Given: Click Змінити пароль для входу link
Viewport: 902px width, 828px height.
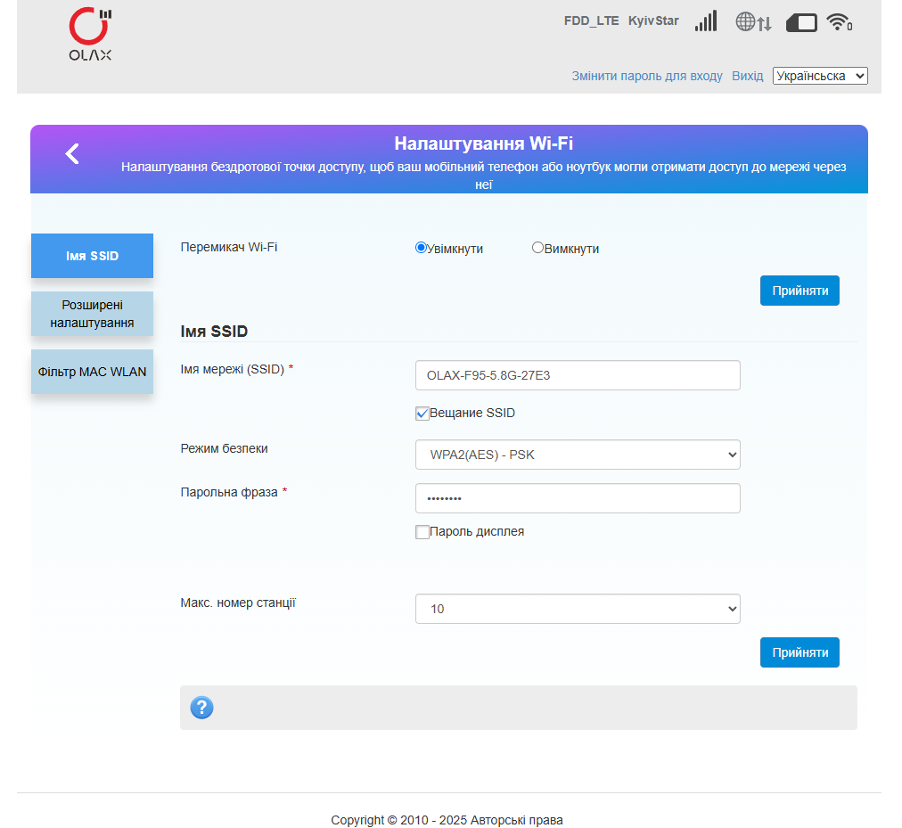Looking at the screenshot, I should coord(646,76).
